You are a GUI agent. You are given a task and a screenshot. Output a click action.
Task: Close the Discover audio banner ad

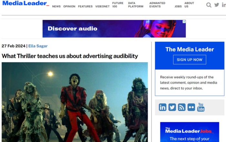[184, 22]
